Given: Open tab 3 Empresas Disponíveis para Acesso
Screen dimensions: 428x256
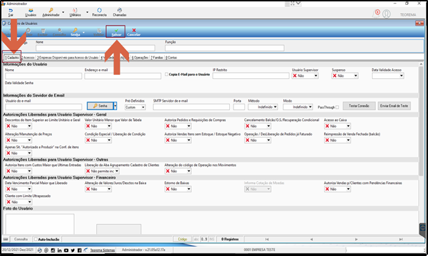Looking at the screenshot, I should 68,57.
